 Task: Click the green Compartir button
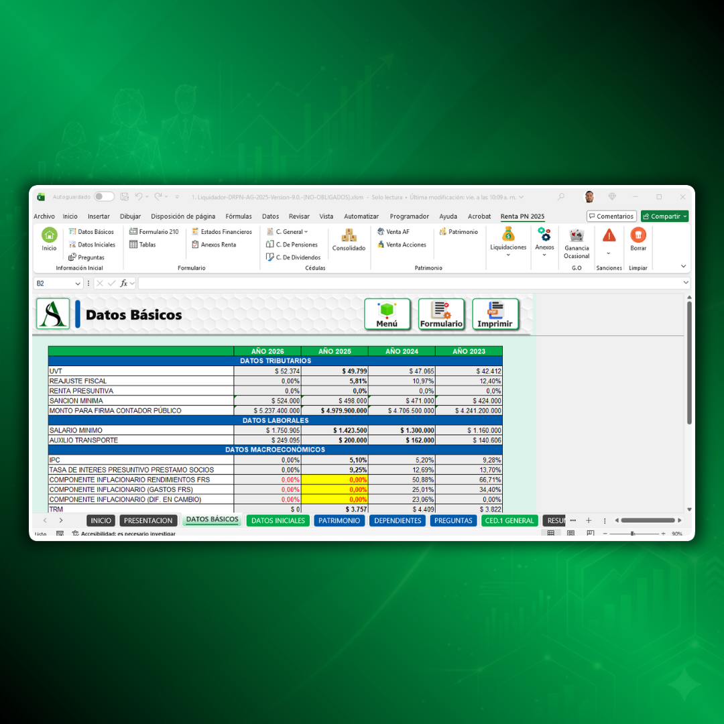click(x=664, y=217)
